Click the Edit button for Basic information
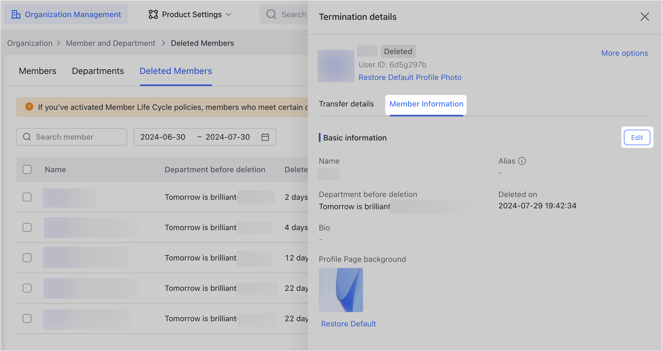 point(637,137)
